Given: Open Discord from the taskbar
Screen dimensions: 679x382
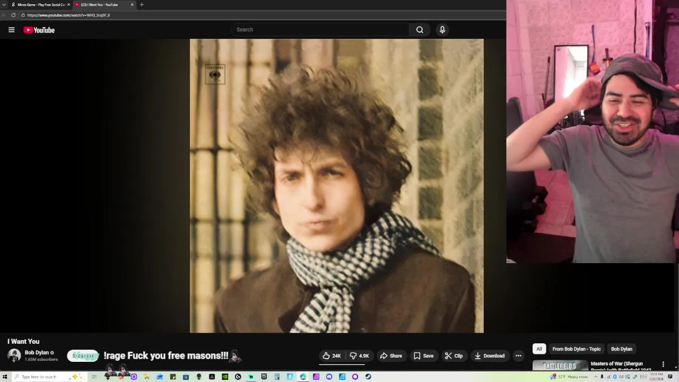Looking at the screenshot, I should 329,377.
